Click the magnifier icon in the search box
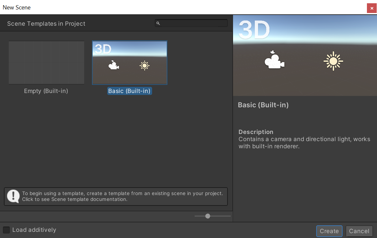 click(x=158, y=23)
